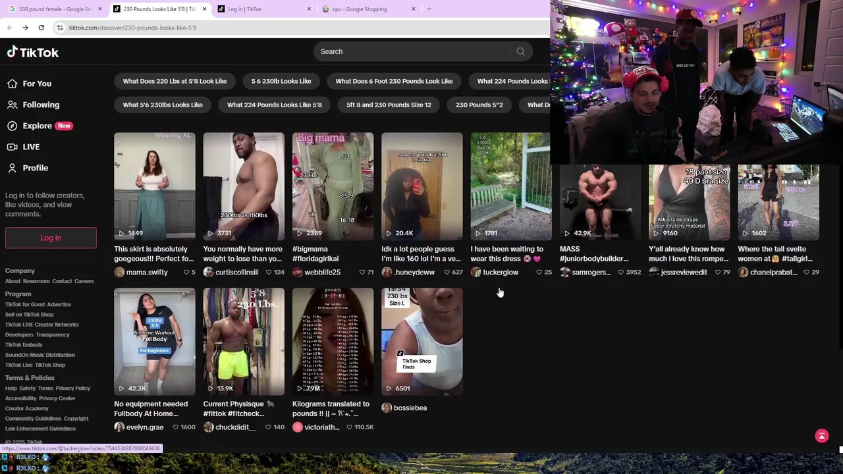Click the webblife25 username

(323, 272)
